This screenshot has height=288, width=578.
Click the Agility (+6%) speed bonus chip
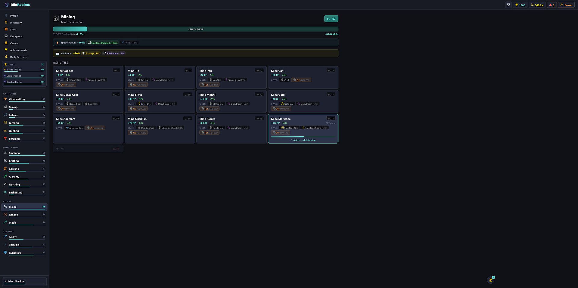pos(129,43)
